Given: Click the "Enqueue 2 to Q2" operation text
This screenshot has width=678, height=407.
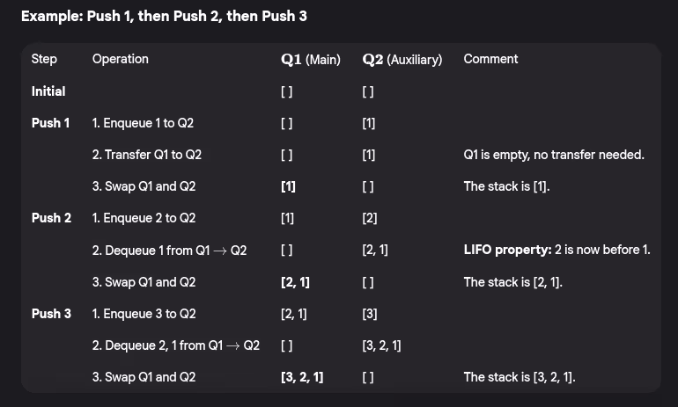Looking at the screenshot, I should pos(144,218).
